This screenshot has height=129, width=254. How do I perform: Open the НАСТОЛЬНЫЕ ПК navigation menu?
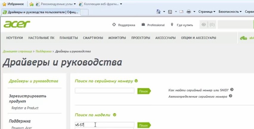click(x=41, y=38)
